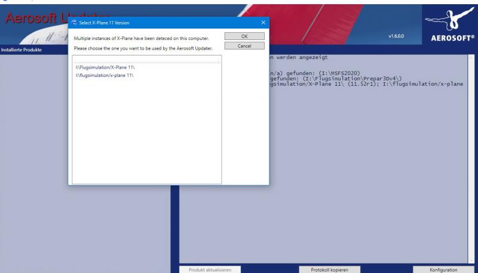Click 'Please choose the one you want' text
This screenshot has width=478, height=273.
(143, 48)
